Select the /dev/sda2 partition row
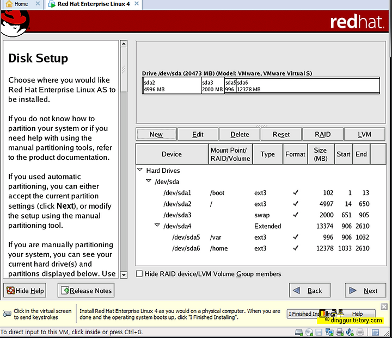This screenshot has height=338, width=392. 261,204
